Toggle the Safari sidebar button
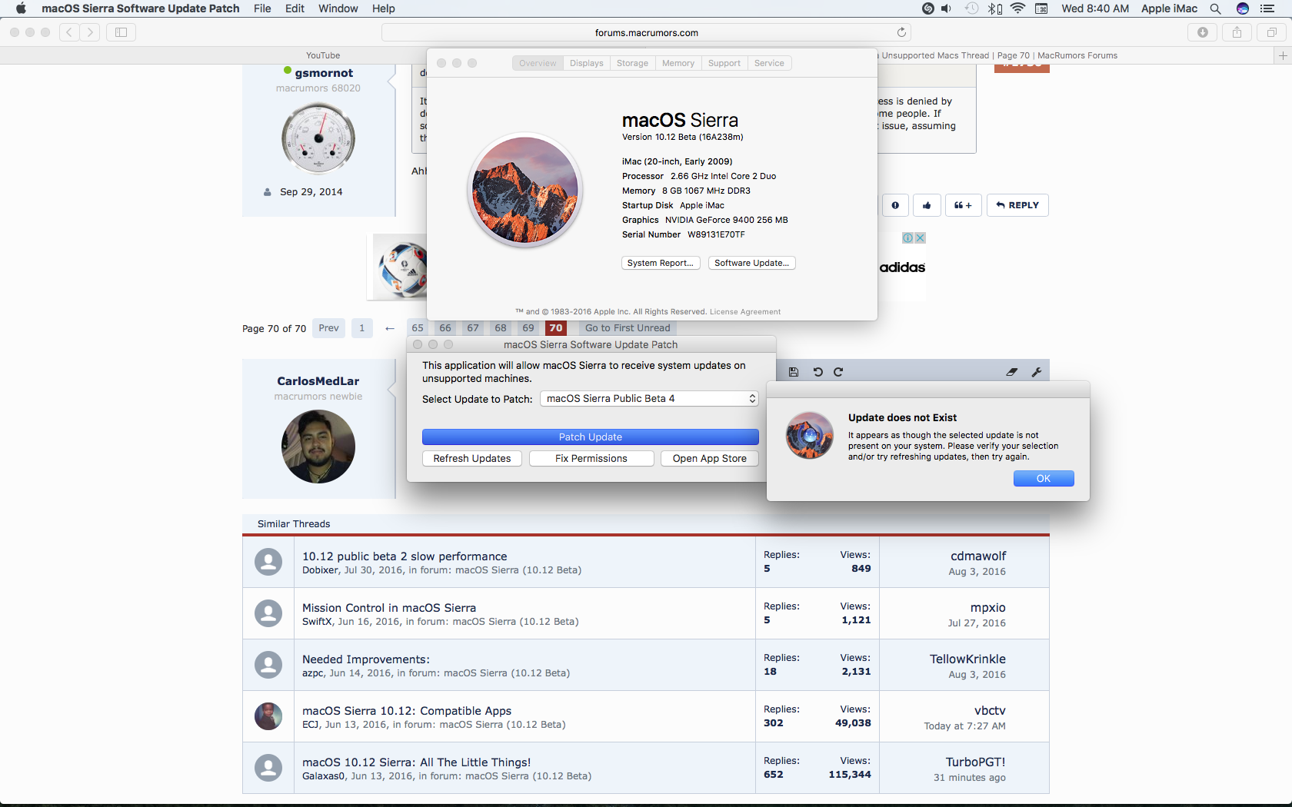Screen dimensions: 1292x807 [121, 32]
